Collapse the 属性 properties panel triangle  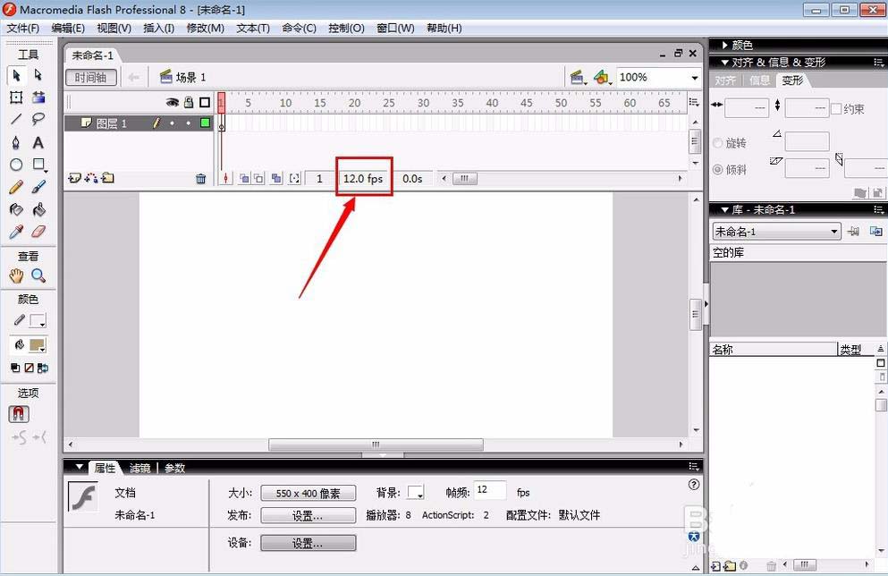[x=80, y=467]
